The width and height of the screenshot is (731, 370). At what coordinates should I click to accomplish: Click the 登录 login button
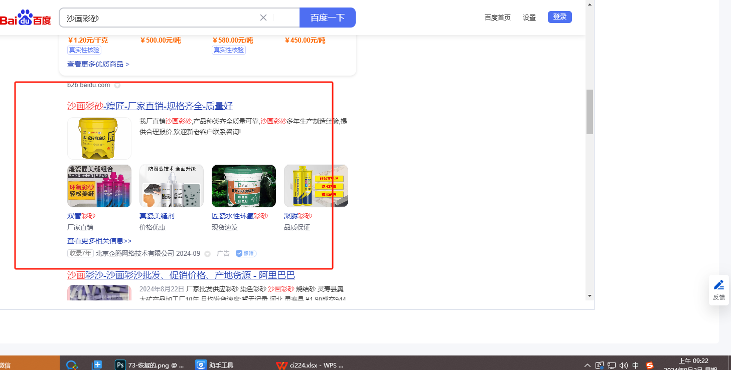[560, 17]
